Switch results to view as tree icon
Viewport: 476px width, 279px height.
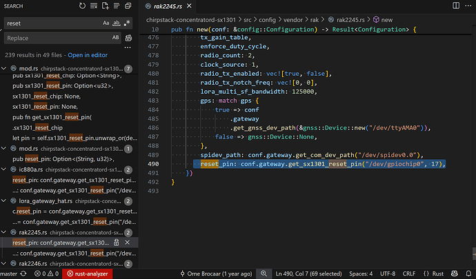point(117,6)
